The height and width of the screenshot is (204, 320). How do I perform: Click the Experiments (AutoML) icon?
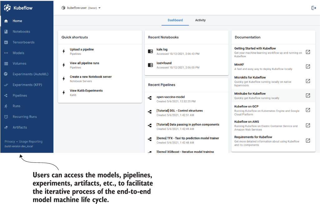[6, 74]
